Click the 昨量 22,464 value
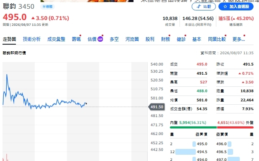Viewport: 259px width, 161px height. [x=247, y=100]
